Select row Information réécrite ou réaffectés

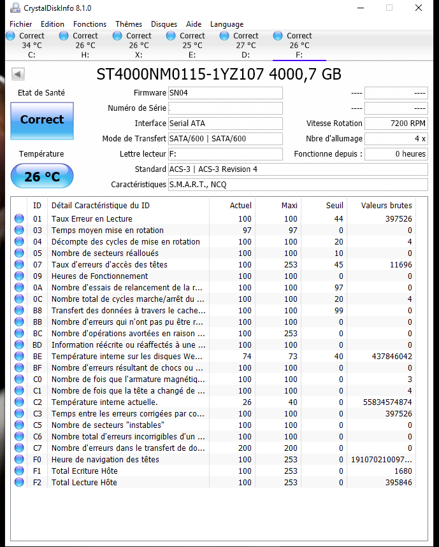(213, 345)
